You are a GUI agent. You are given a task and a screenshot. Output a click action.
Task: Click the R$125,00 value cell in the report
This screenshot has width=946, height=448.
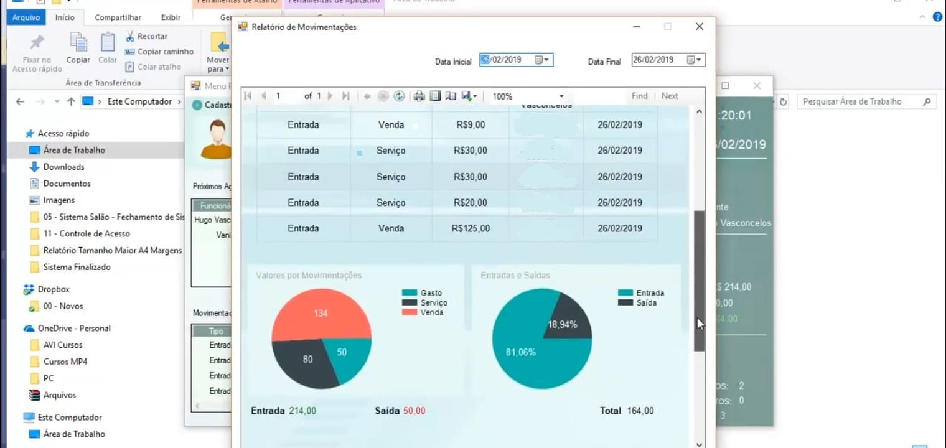[x=471, y=228]
